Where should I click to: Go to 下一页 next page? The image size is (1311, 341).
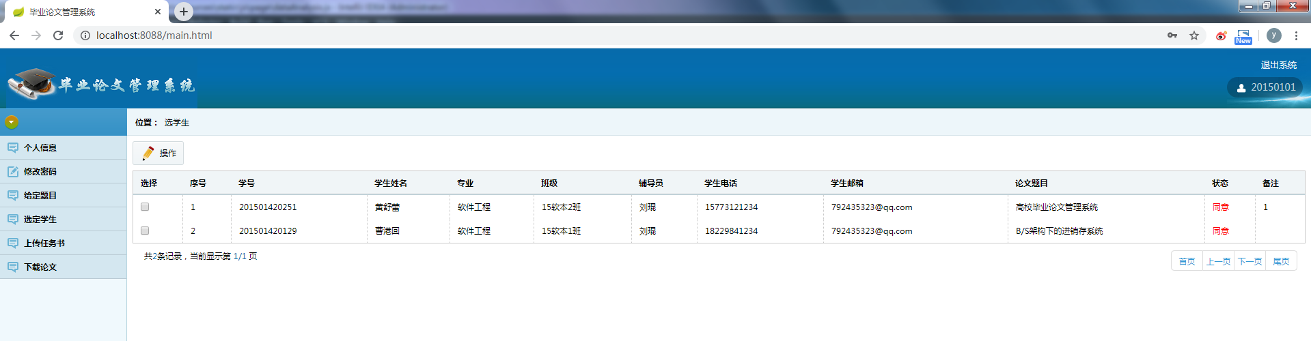tap(1250, 261)
